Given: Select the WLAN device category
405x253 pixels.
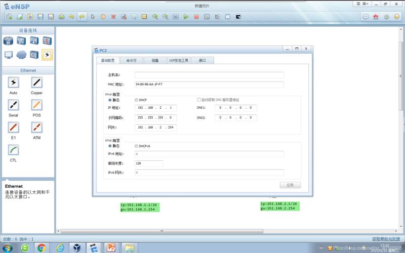Looking at the screenshot, I should click(34, 41).
